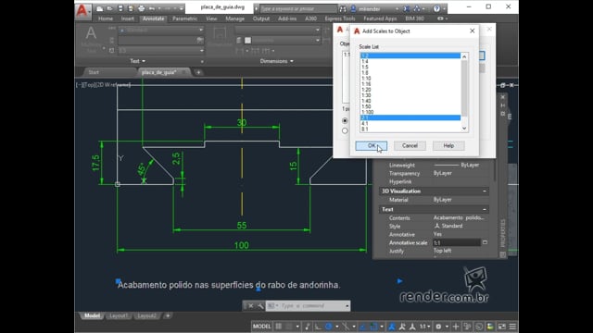Click the Contents value Acabamento polido
Viewport: 593px width, 333px height.
pos(459,218)
